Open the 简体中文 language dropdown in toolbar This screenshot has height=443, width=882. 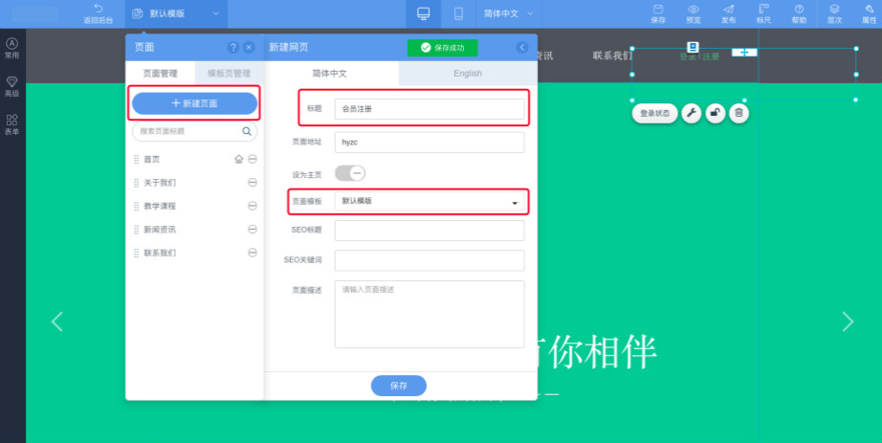507,13
